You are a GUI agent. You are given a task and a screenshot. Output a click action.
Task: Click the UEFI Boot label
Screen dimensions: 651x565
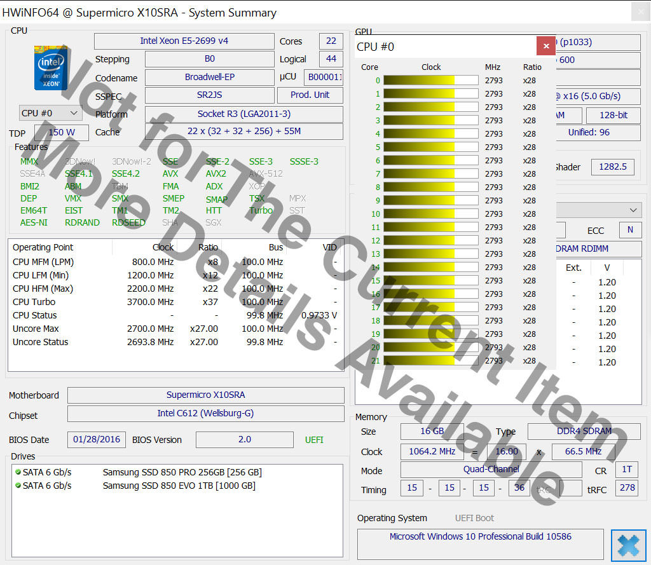[474, 518]
